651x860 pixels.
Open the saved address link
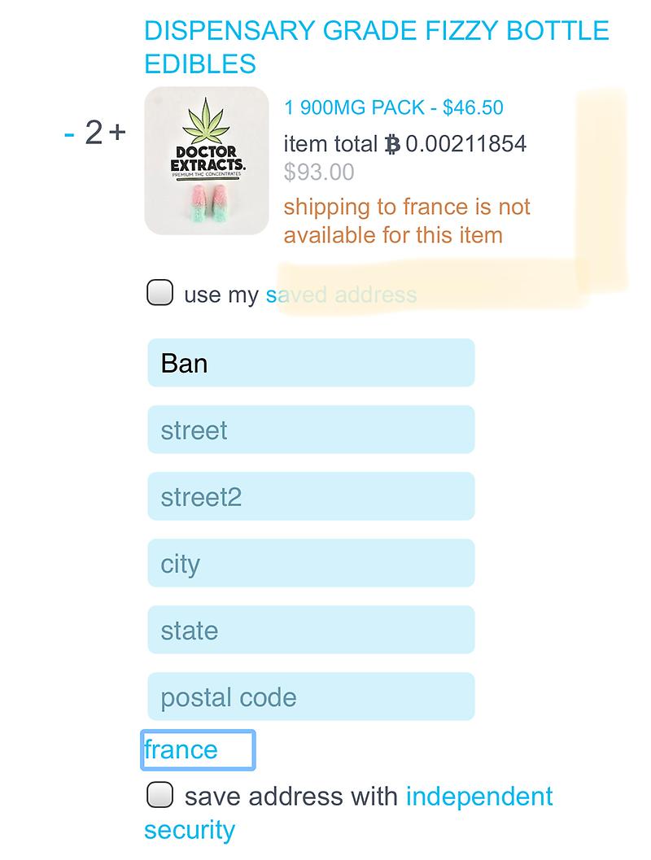point(341,295)
